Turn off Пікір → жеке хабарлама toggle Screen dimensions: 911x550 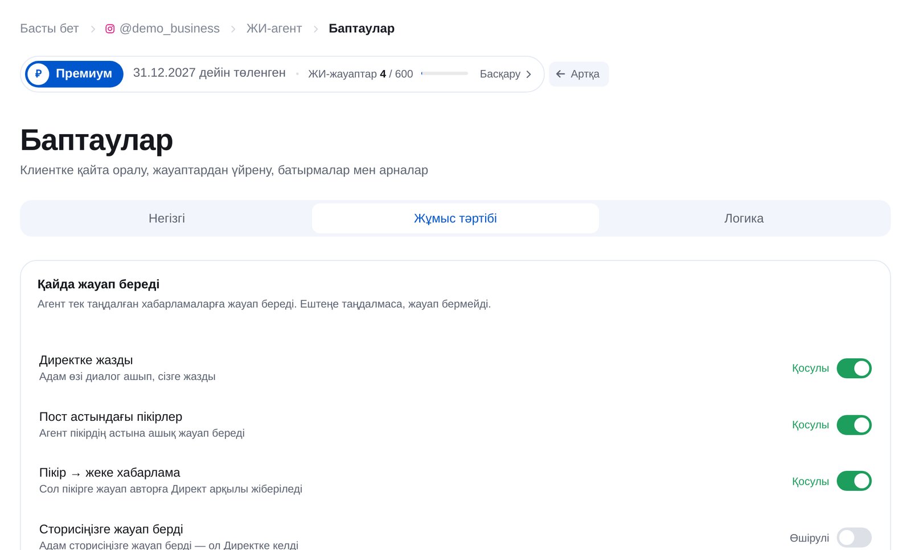[854, 481]
